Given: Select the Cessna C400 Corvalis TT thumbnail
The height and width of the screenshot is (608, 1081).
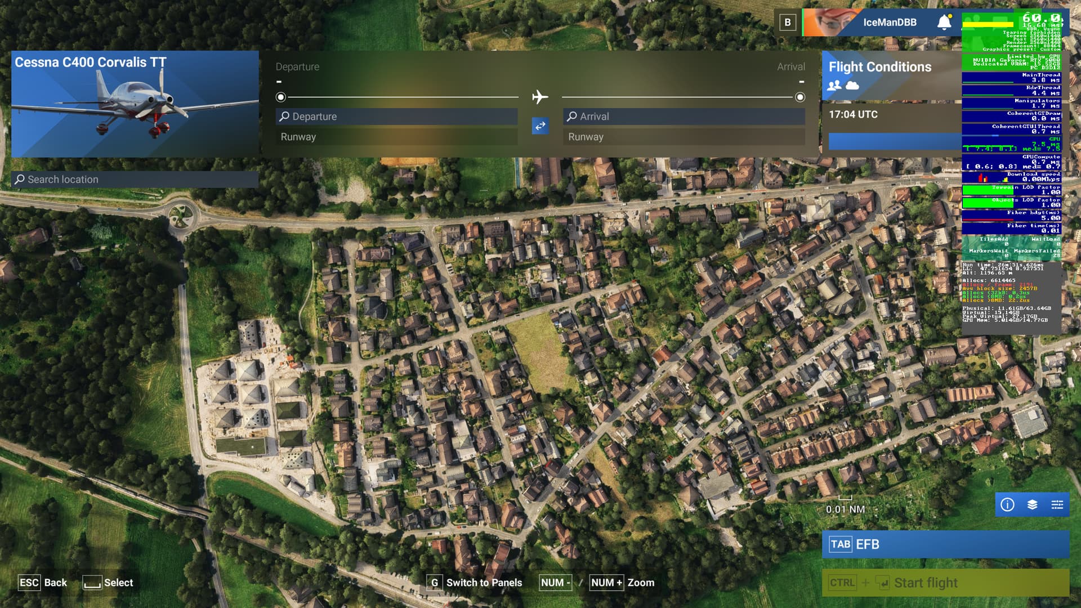Looking at the screenshot, I should pos(135,104).
